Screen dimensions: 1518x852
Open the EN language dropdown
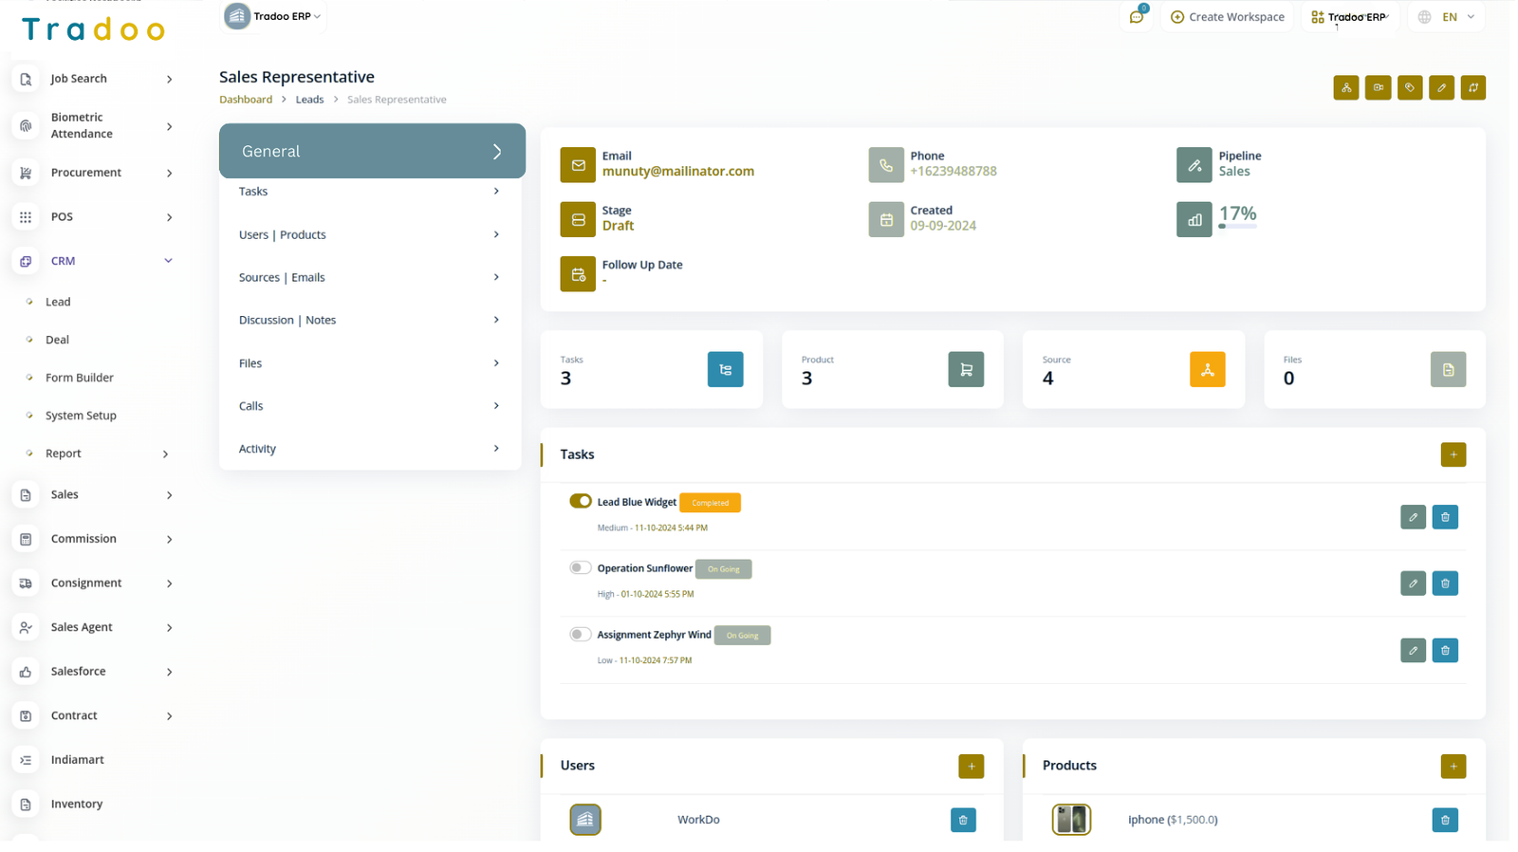(x=1448, y=17)
